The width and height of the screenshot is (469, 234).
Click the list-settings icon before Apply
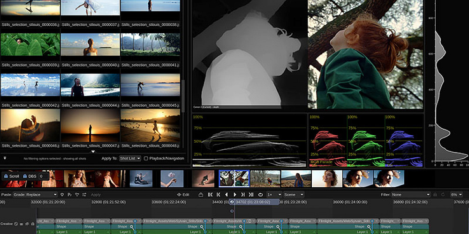coord(84,195)
